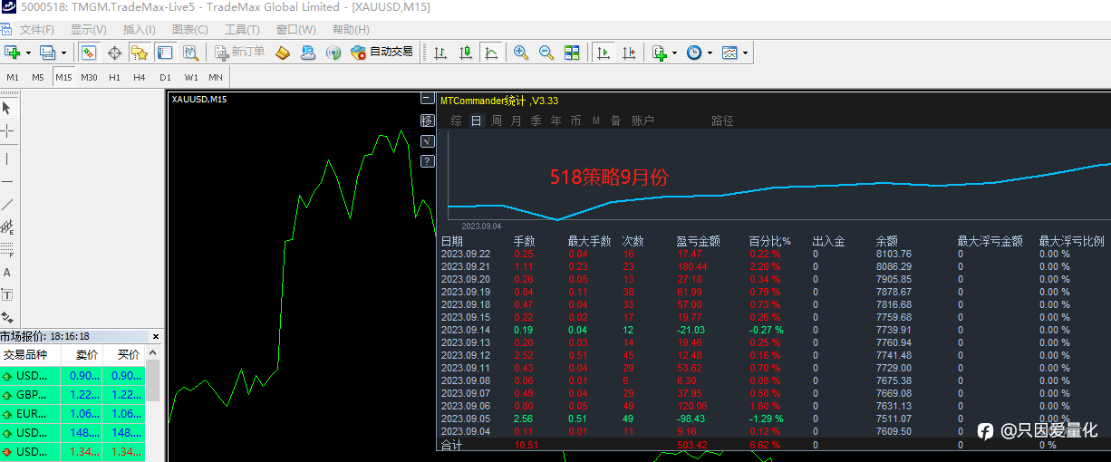
Task: Select GBP symbol row in Market Watch
Action: pos(72,394)
